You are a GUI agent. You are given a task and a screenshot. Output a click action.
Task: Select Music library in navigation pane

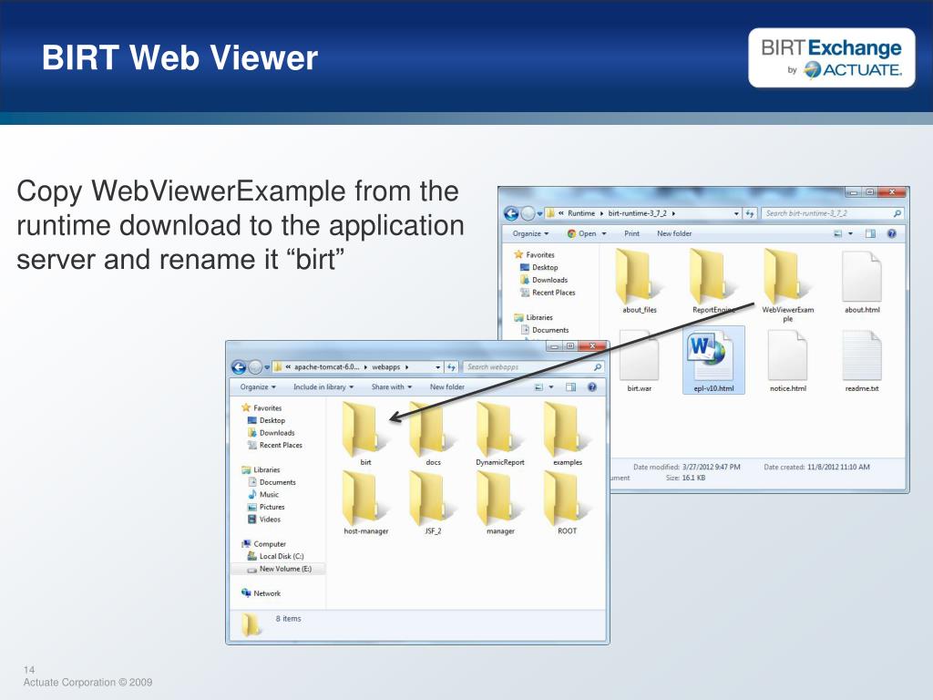pos(263,495)
